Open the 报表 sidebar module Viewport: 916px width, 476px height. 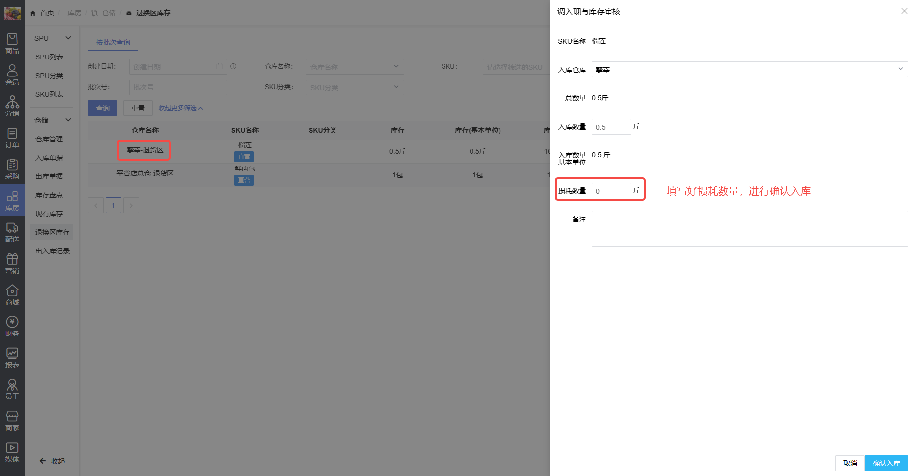pos(12,358)
